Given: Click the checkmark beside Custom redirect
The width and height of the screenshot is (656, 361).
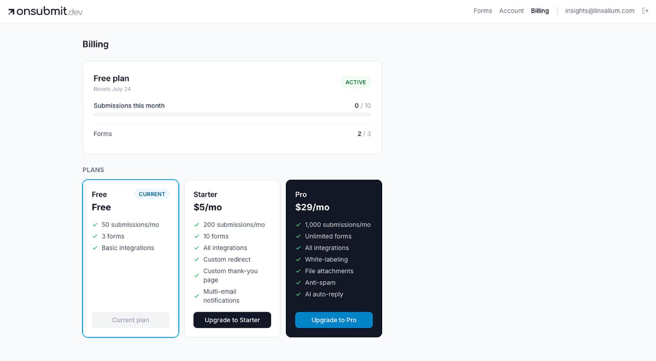Looking at the screenshot, I should (x=197, y=260).
